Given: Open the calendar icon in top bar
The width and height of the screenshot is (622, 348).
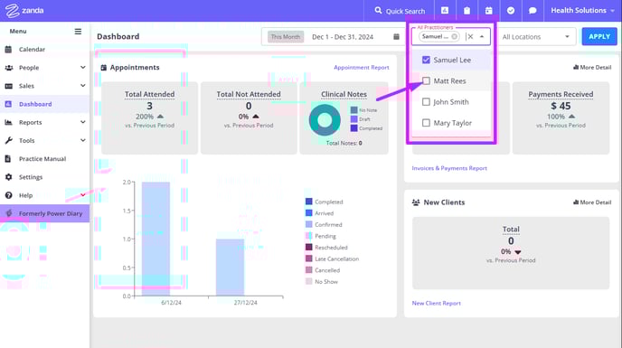Looking at the screenshot, I should pos(489,11).
